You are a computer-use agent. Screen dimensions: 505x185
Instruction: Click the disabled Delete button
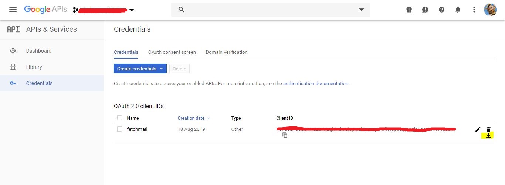tap(179, 69)
